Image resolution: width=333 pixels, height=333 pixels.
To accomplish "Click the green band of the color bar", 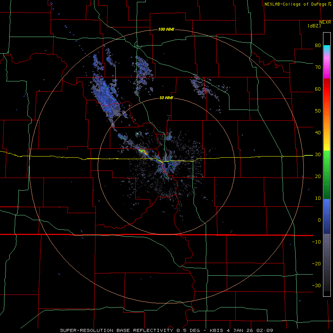I will point(327,175).
